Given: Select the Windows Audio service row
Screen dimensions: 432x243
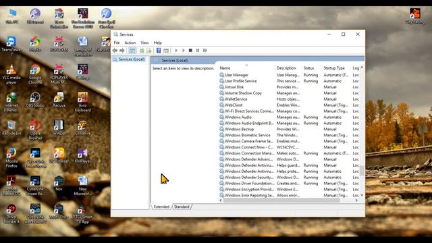Looking at the screenshot, I should [290, 117].
